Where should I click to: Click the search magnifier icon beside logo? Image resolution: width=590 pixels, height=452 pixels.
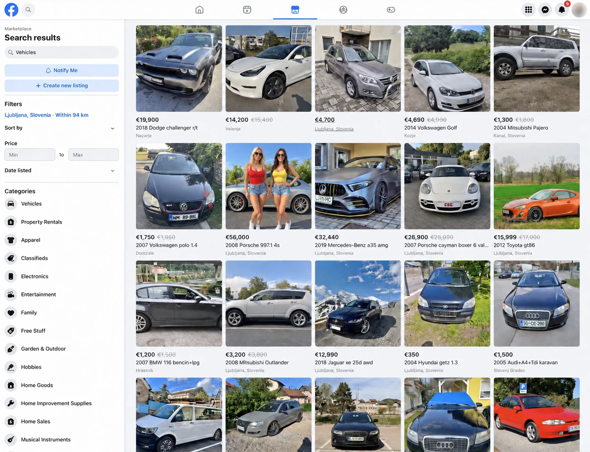tap(28, 9)
